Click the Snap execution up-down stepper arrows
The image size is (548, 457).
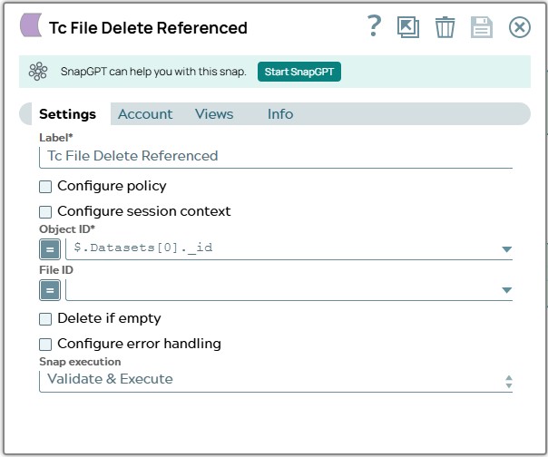coord(509,382)
